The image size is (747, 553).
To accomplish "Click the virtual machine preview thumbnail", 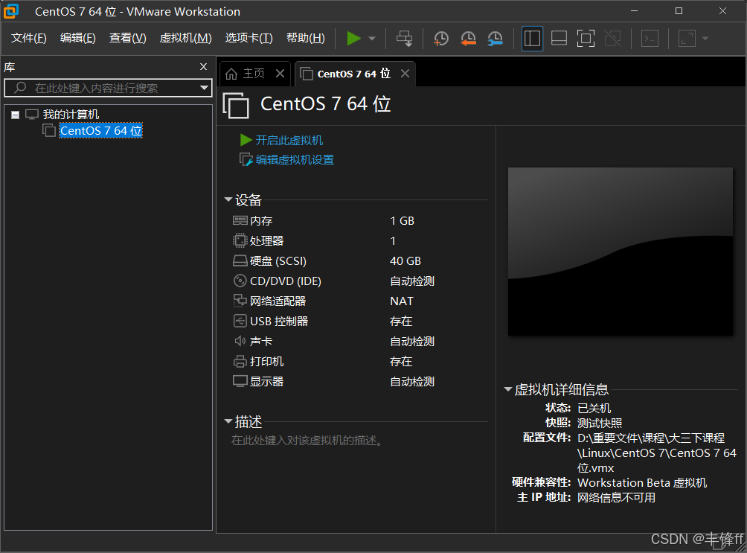I will pyautogui.click(x=621, y=252).
